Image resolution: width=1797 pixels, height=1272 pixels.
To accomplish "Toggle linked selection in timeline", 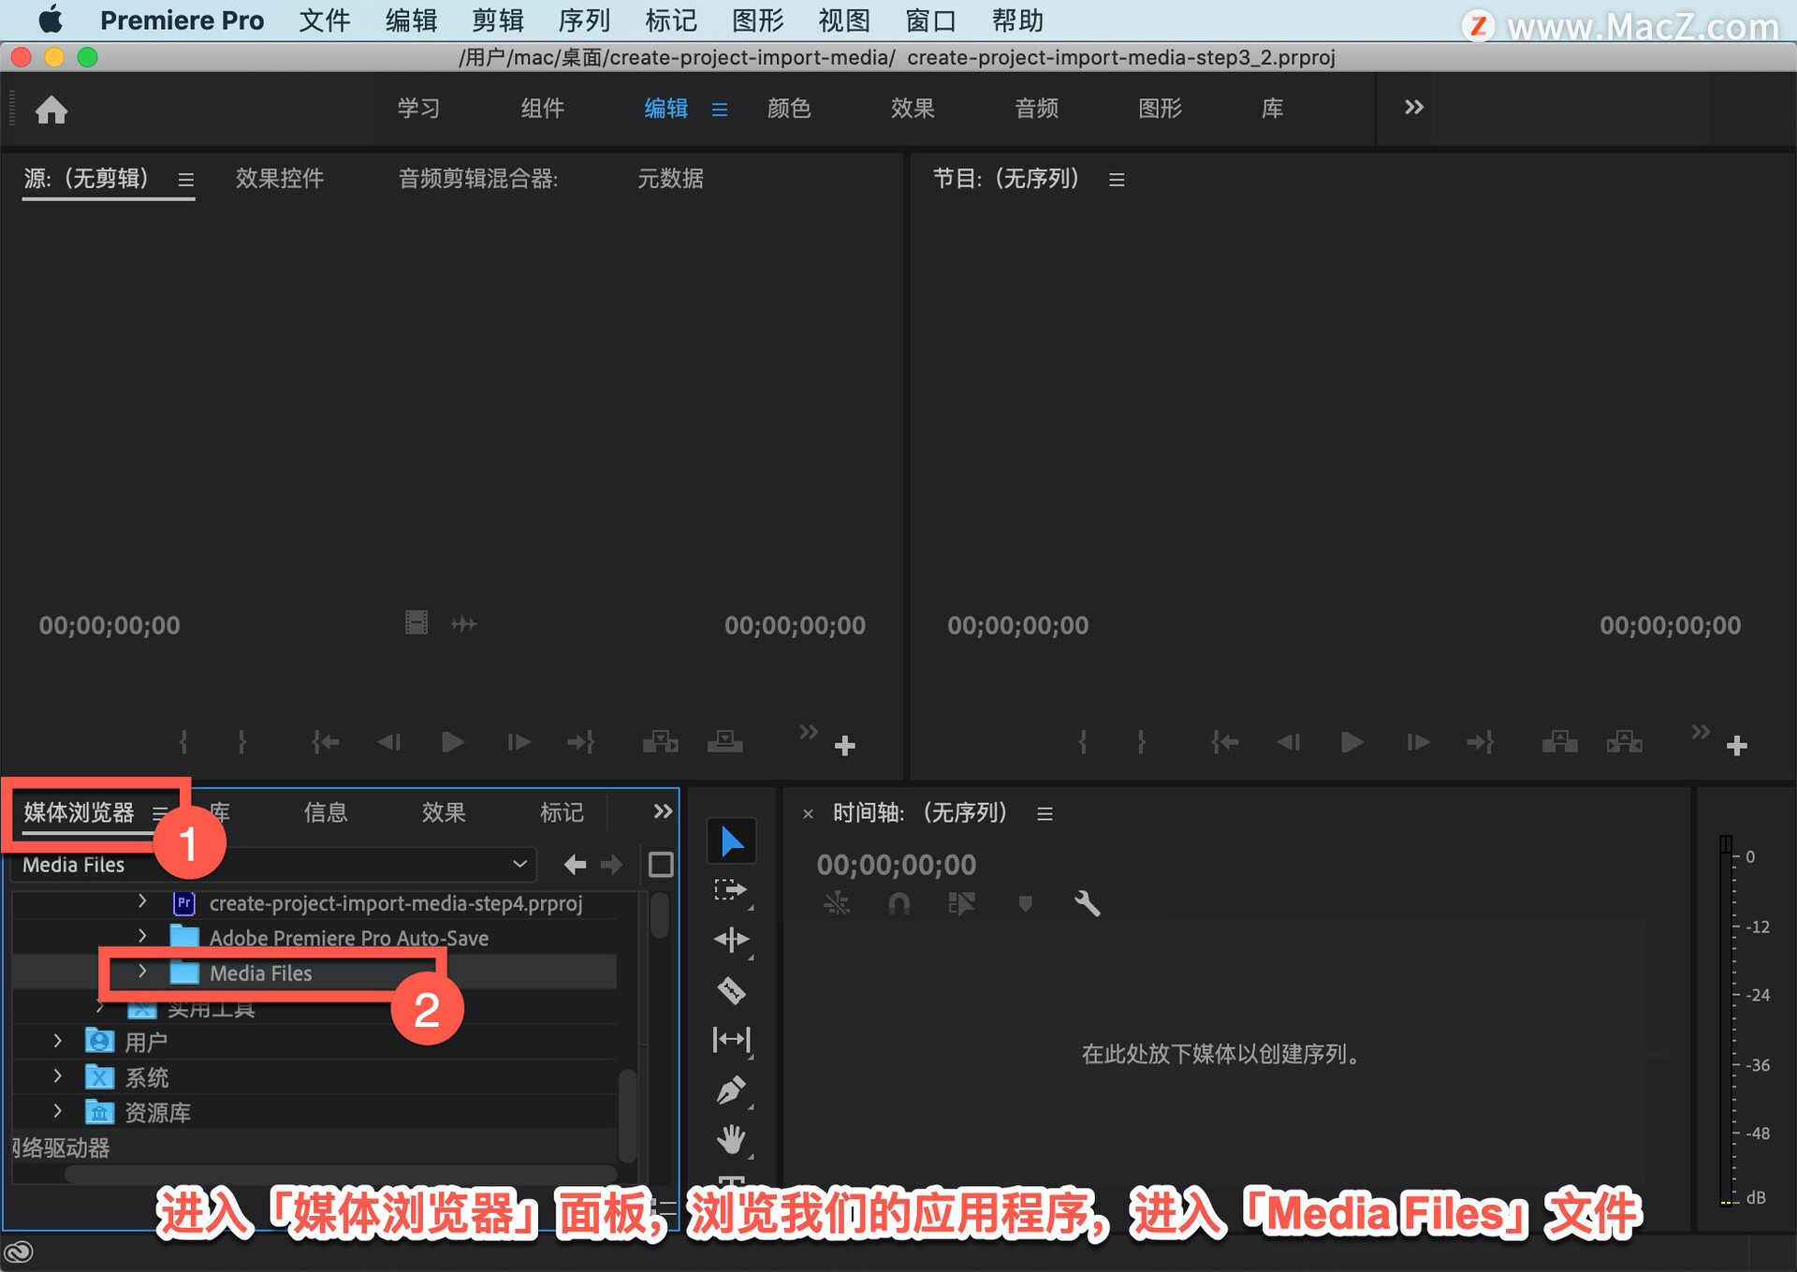I will [961, 903].
